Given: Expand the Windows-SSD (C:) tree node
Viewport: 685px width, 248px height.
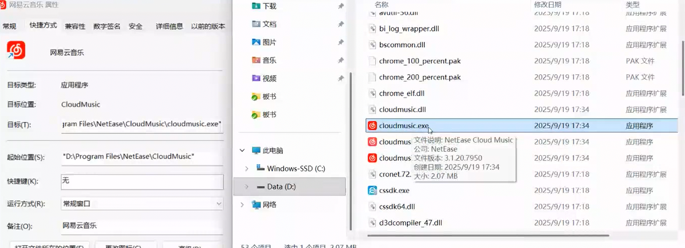Looking at the screenshot, I should pyautogui.click(x=247, y=168).
